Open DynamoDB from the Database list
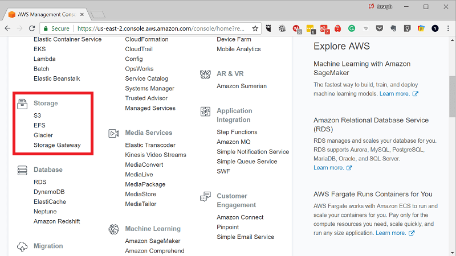 click(49, 192)
